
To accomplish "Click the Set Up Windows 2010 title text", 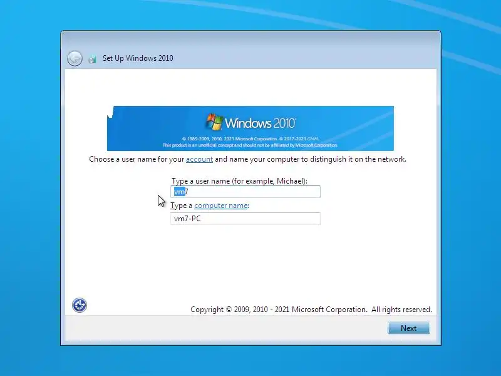I will tap(138, 58).
